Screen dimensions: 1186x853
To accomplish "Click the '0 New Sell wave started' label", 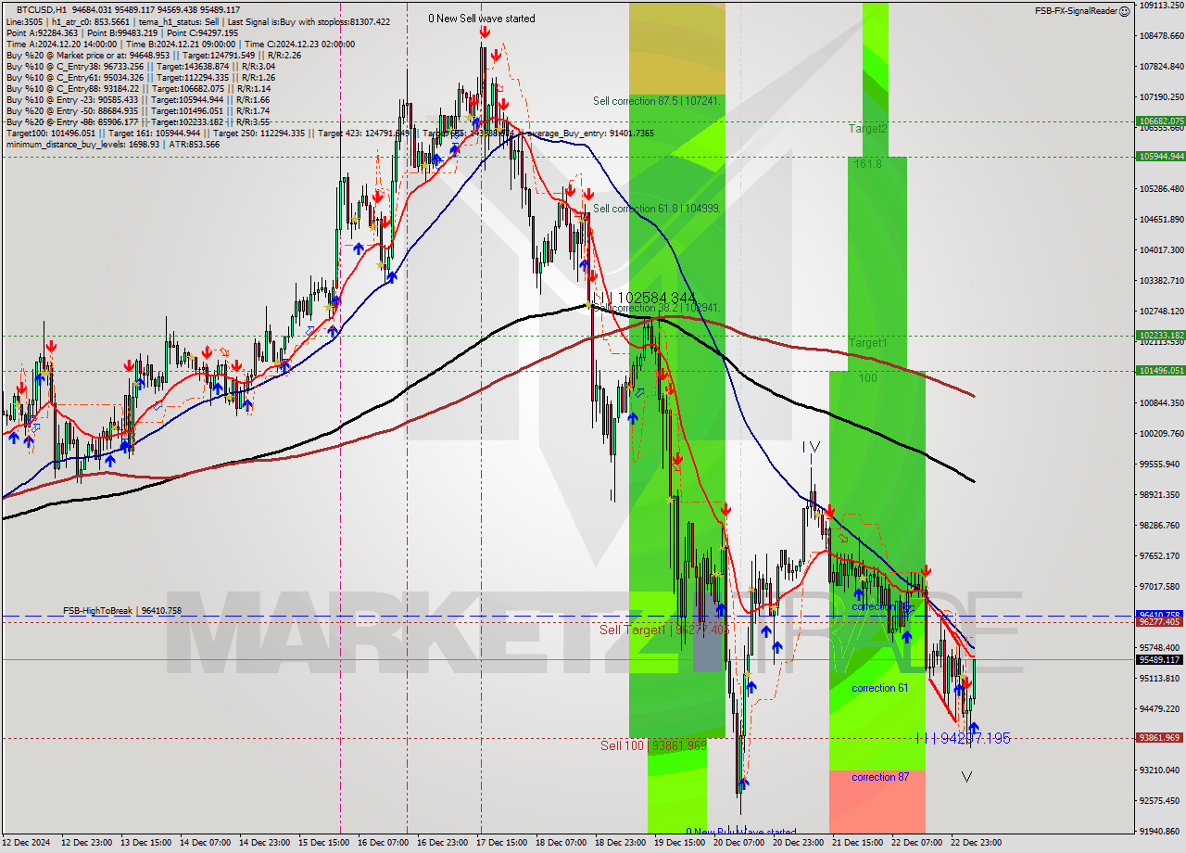I will [481, 19].
